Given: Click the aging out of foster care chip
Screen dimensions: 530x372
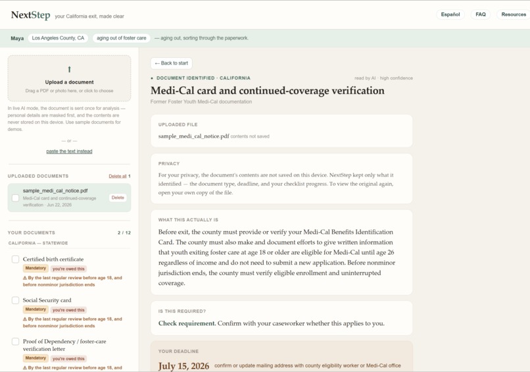Looking at the screenshot, I should coord(122,38).
